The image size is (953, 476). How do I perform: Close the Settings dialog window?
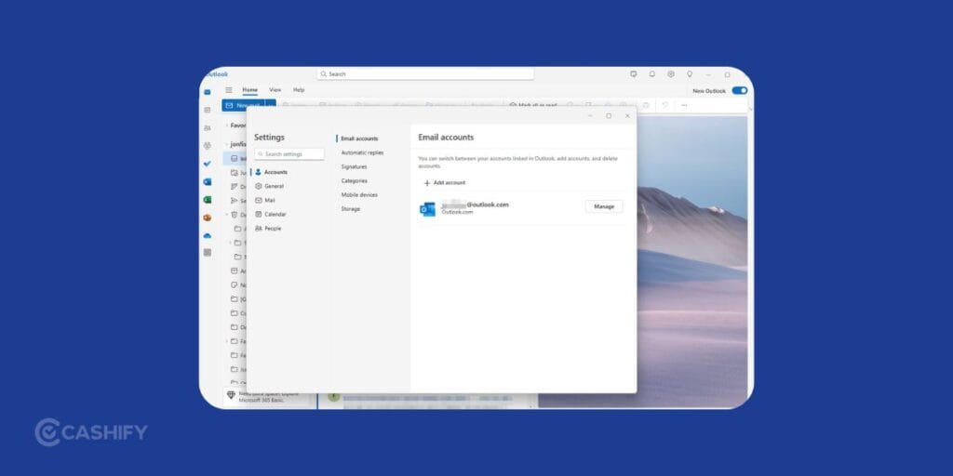(627, 115)
